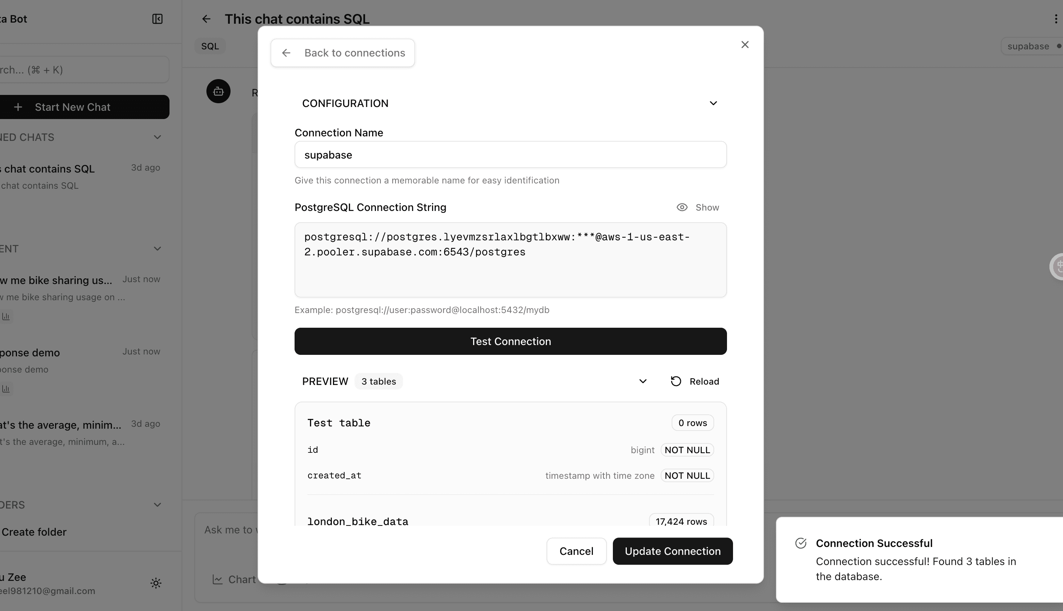Click the bot avatar icon
This screenshot has width=1063, height=611.
[218, 91]
